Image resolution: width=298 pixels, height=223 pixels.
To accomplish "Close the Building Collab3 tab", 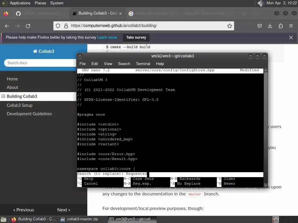I will (120, 13).
